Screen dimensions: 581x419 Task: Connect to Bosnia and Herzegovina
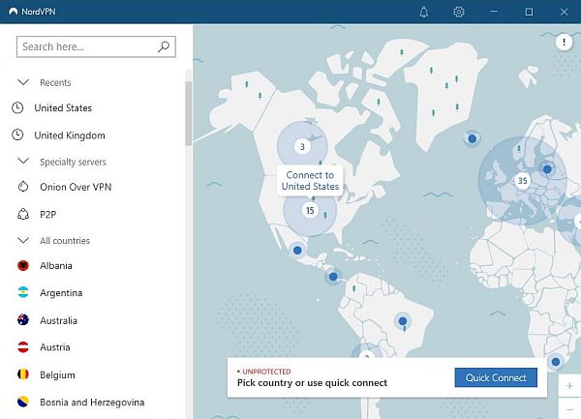point(92,402)
